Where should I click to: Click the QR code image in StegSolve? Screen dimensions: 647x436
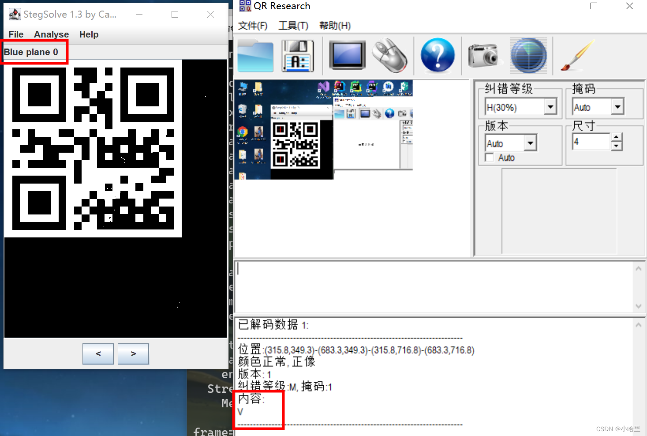pos(93,148)
